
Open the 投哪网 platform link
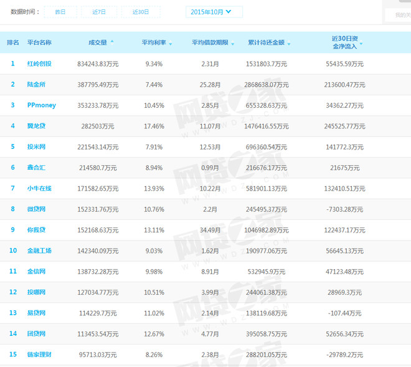click(37, 292)
